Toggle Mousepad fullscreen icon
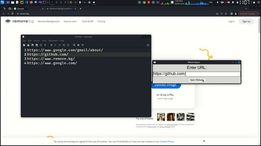Screen dimensions: 261x146 click(148, 45)
